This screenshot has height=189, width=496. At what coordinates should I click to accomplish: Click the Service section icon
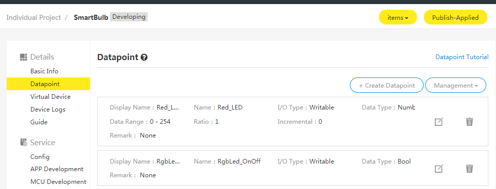click(23, 143)
